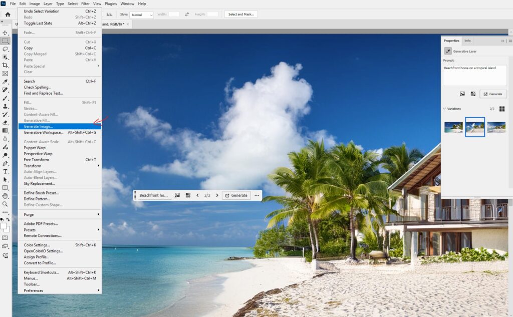The width and height of the screenshot is (513, 317).
Task: Select the third variation thumbnail
Action: tap(496, 127)
